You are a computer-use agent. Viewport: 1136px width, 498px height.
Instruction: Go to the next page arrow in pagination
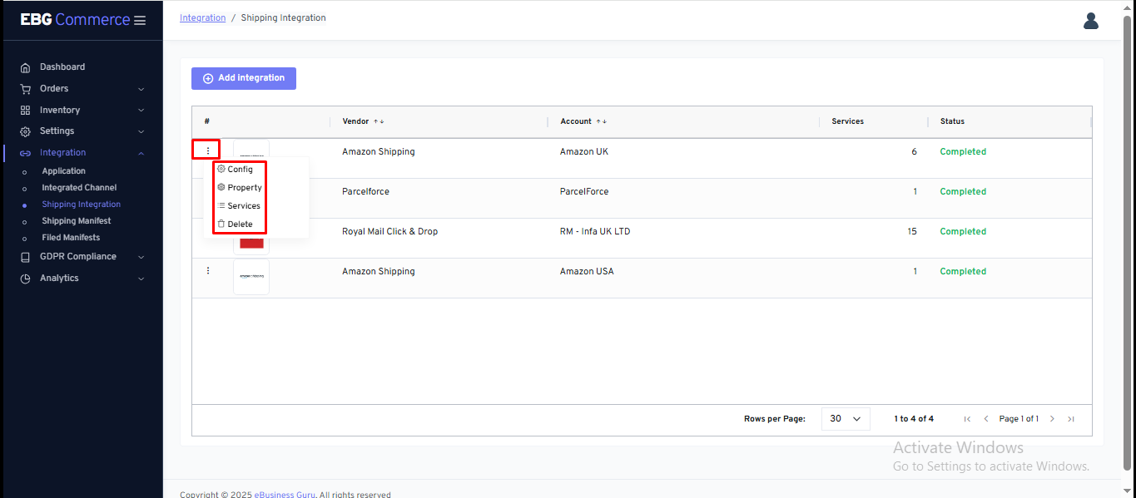tap(1052, 419)
